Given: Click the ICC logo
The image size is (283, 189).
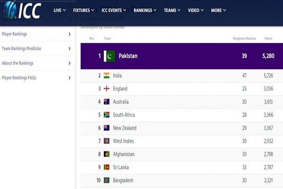Looking at the screenshot, I should click(x=23, y=10).
